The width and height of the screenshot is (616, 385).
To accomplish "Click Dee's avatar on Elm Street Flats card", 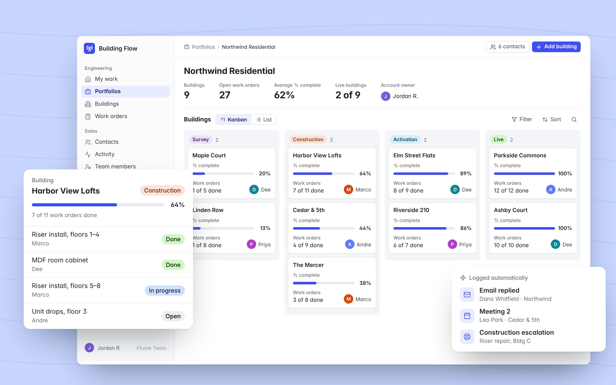I will click(455, 190).
